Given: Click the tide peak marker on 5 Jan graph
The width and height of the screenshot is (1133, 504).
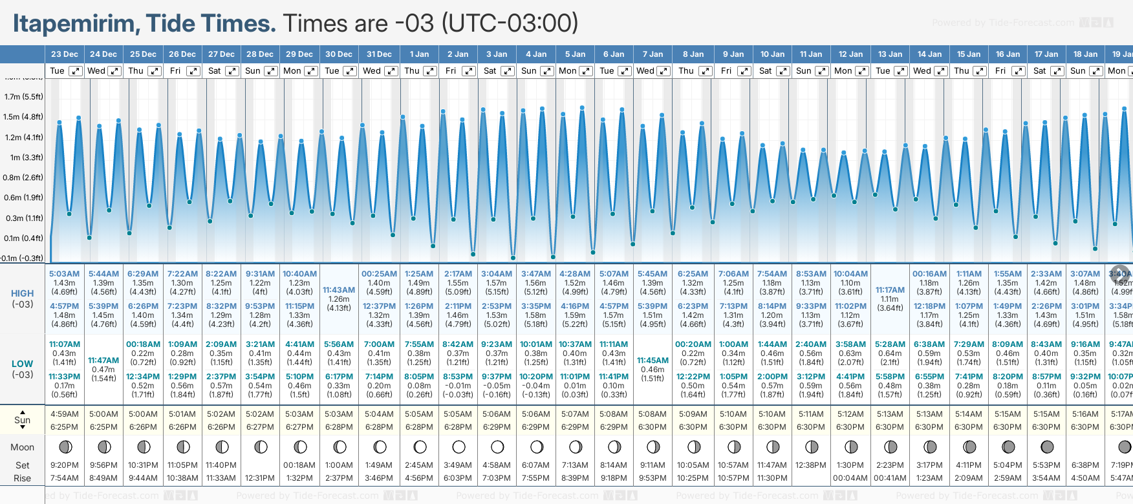Looking at the screenshot, I should (583, 108).
